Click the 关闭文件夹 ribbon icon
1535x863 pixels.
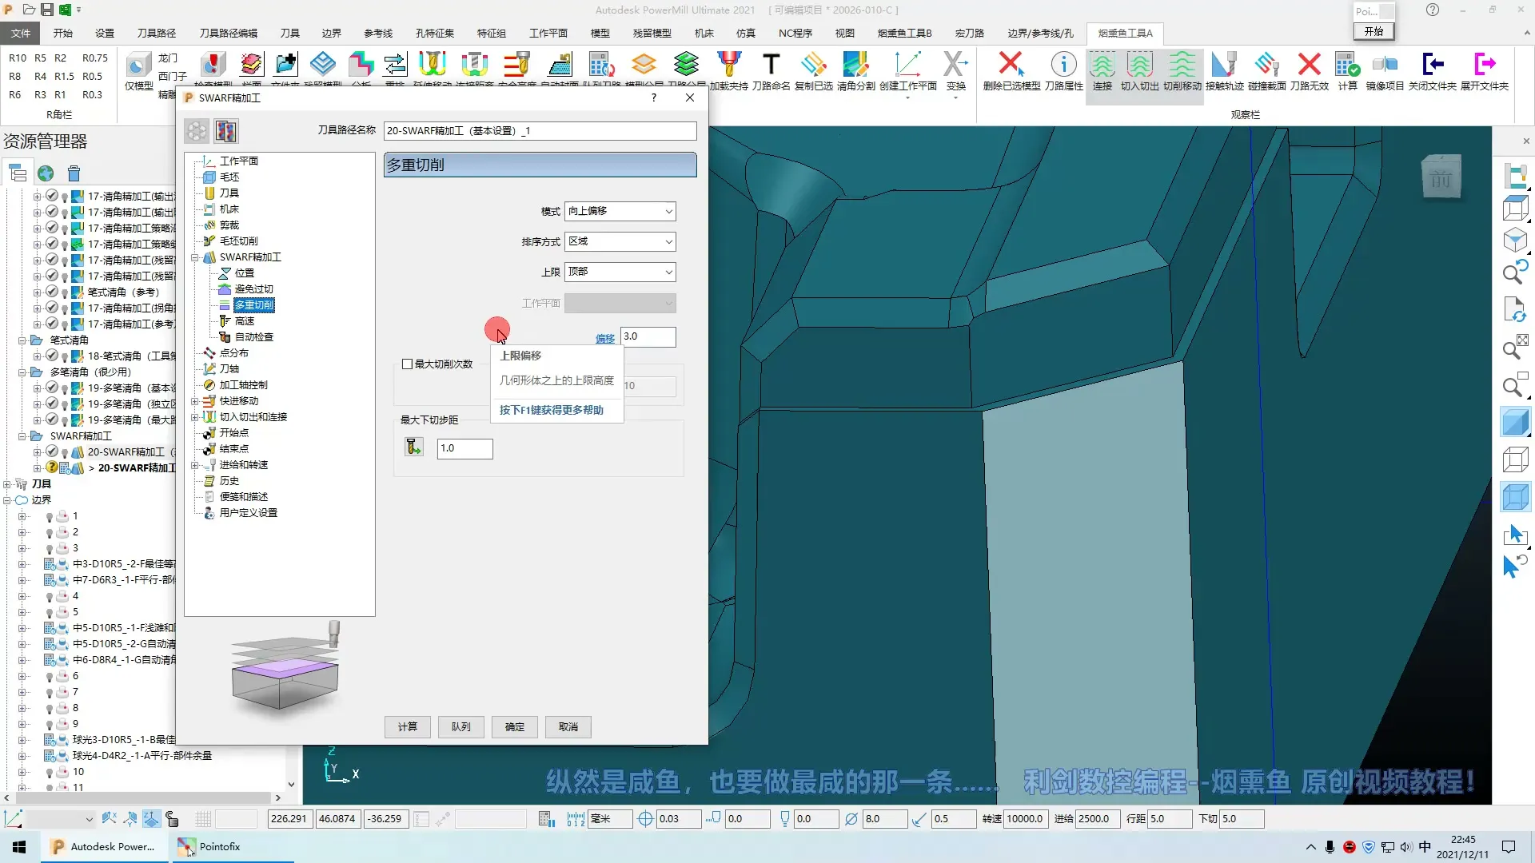(1432, 64)
